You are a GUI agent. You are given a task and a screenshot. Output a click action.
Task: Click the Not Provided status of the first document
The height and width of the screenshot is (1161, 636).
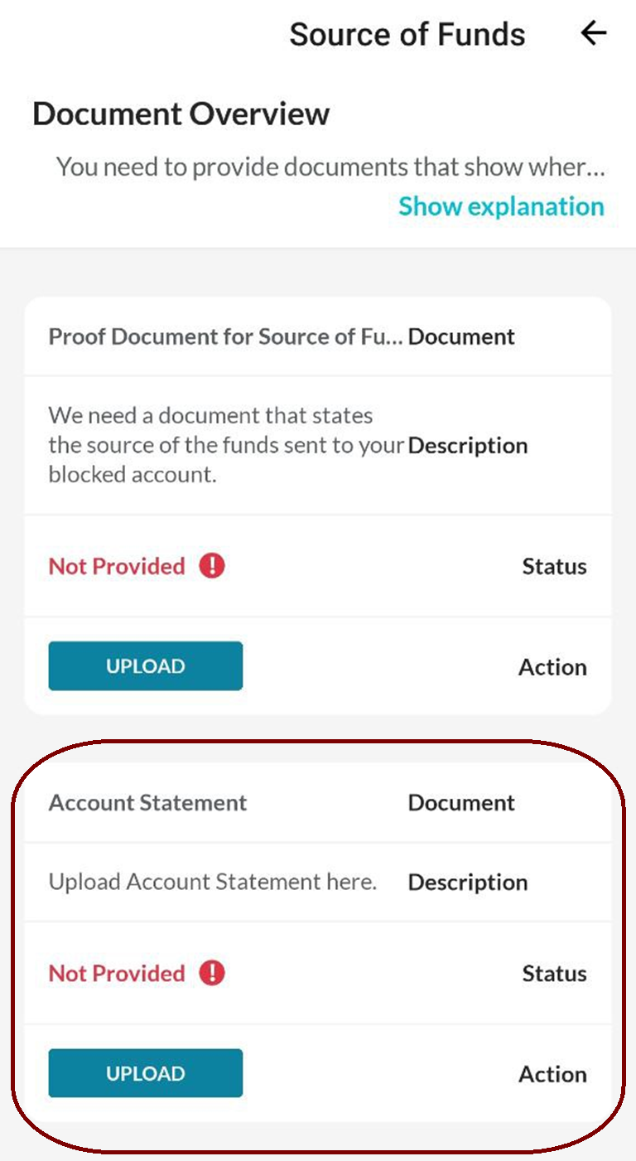(117, 565)
